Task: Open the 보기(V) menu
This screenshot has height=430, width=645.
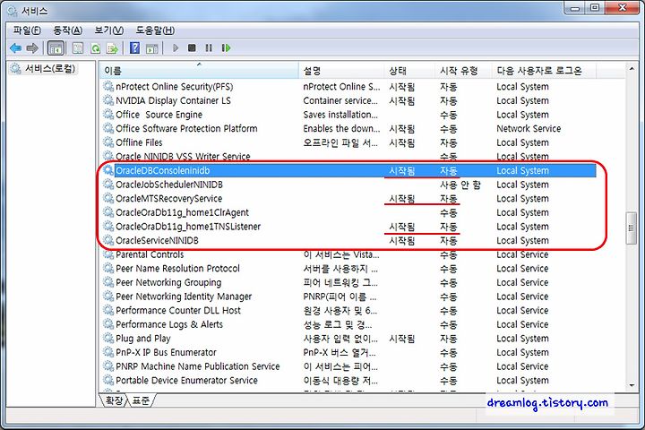Action: click(x=108, y=30)
